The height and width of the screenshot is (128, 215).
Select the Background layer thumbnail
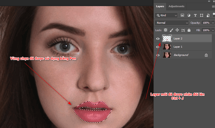(167, 55)
